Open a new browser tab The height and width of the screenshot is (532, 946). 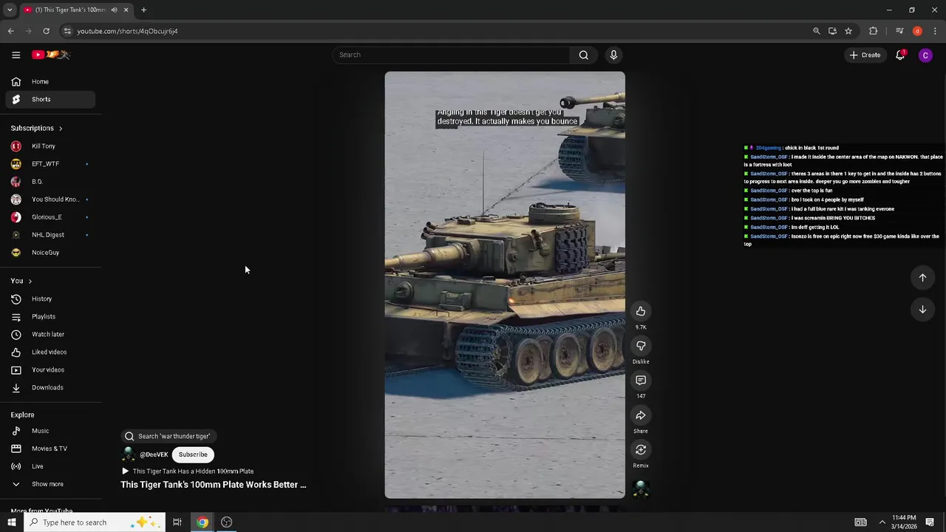tap(143, 10)
